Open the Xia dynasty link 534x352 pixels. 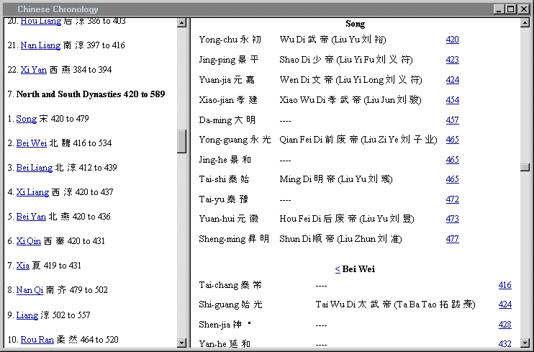coord(23,266)
